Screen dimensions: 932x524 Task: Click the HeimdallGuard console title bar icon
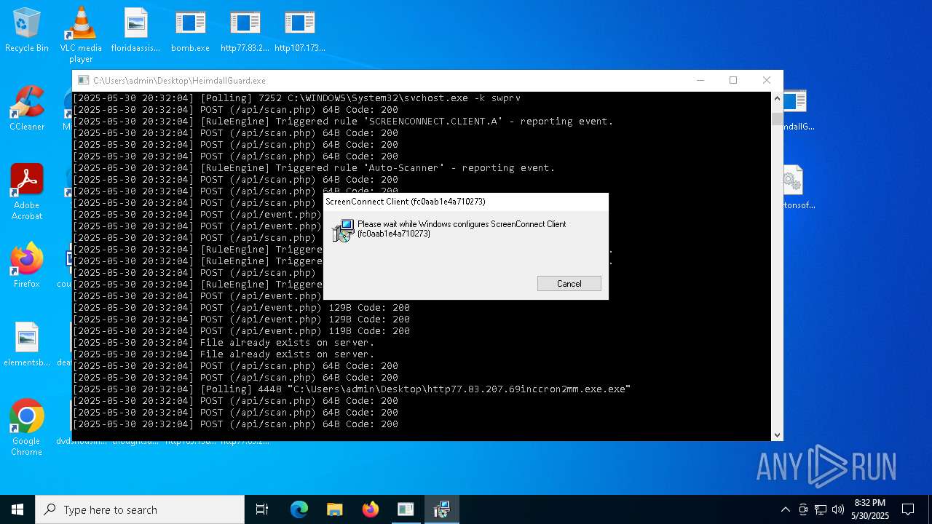click(x=83, y=80)
